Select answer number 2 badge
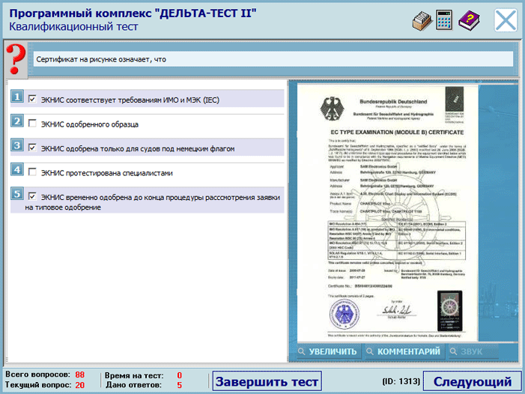The width and height of the screenshot is (525, 394). pos(17,121)
